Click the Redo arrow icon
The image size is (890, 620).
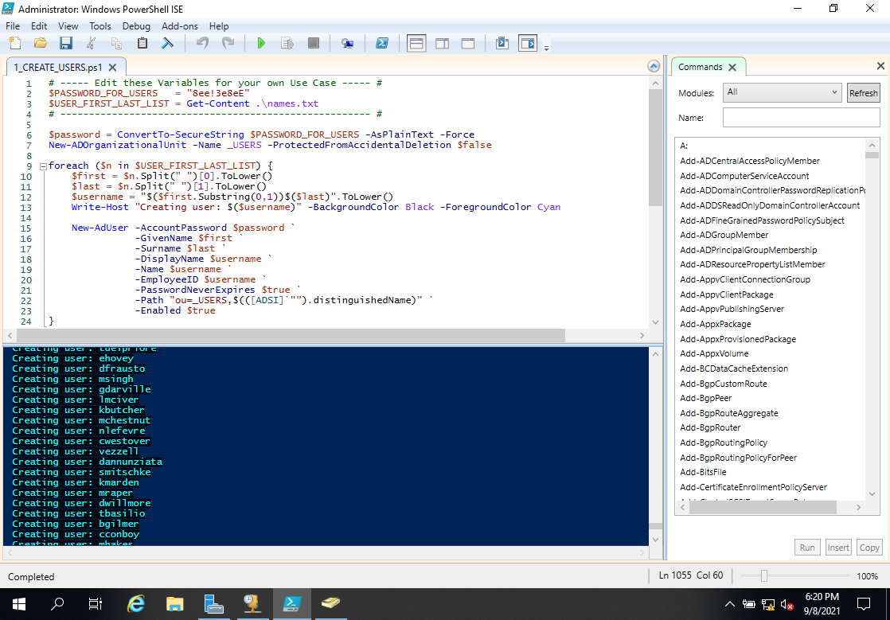pyautogui.click(x=228, y=43)
